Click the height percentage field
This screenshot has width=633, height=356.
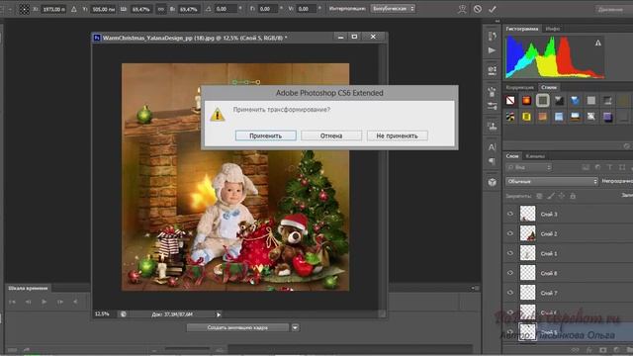[x=188, y=9]
